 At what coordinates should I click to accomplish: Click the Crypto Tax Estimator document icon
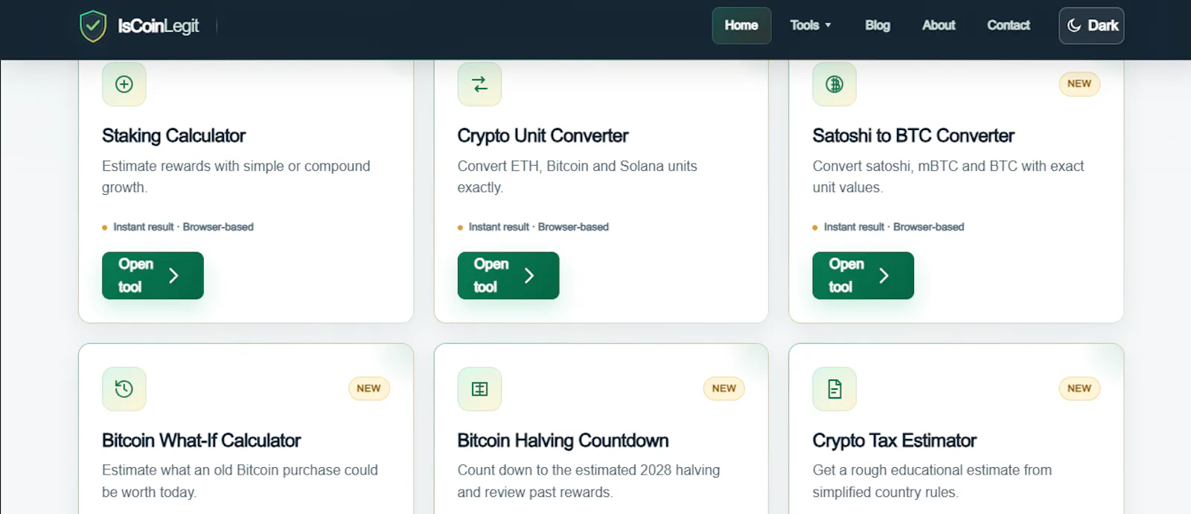(834, 388)
